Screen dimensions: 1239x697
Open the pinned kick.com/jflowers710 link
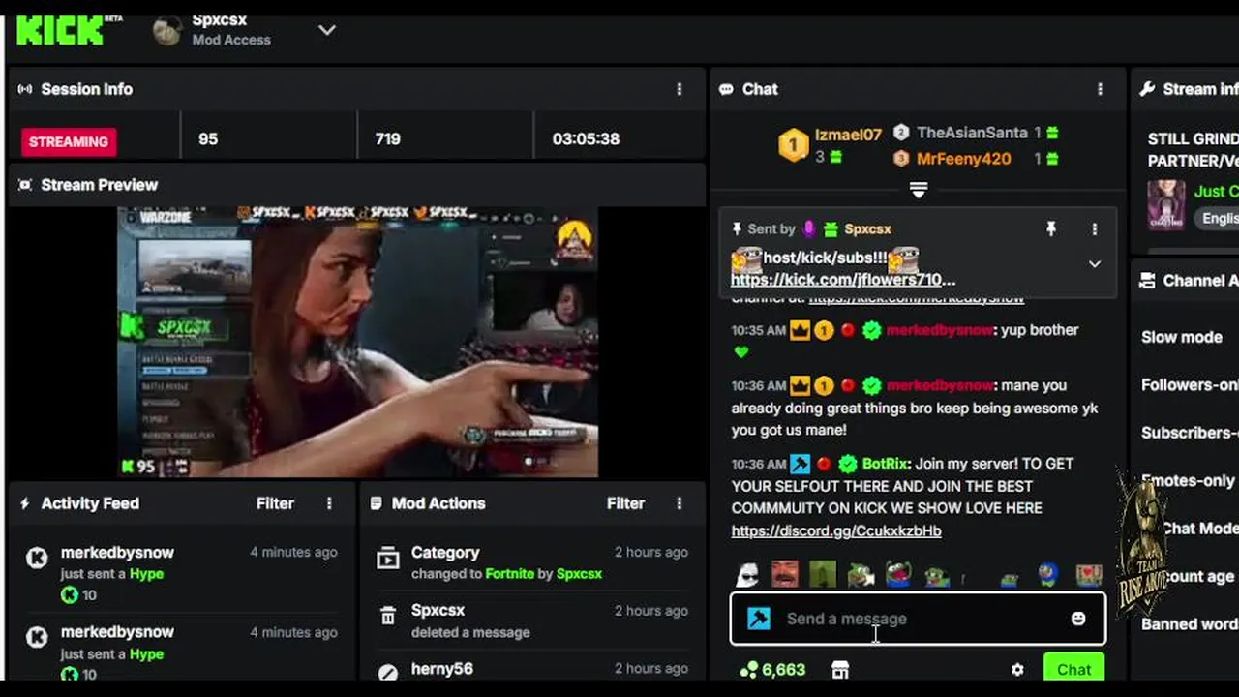pyautogui.click(x=842, y=280)
